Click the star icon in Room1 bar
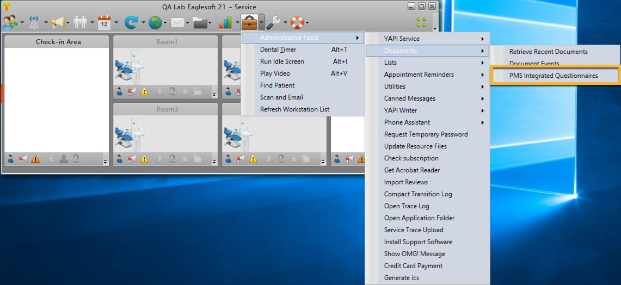This screenshot has width=621, height=285. (x=185, y=91)
